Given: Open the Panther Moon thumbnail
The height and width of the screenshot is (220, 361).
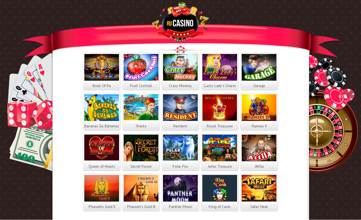Looking at the screenshot, I should point(180,188).
